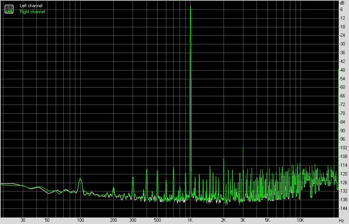
Task: Click the 10K frequency axis label
Action: click(x=300, y=220)
